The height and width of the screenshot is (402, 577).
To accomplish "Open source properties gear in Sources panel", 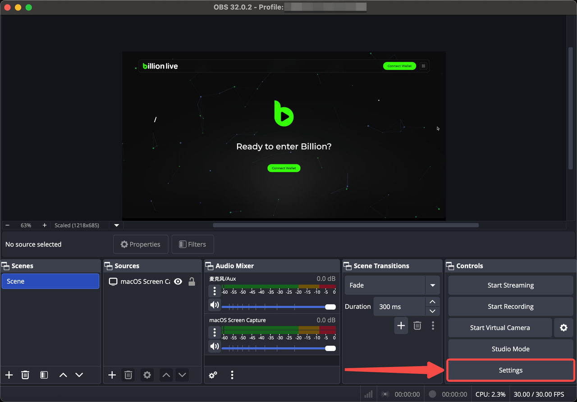I will tap(147, 375).
